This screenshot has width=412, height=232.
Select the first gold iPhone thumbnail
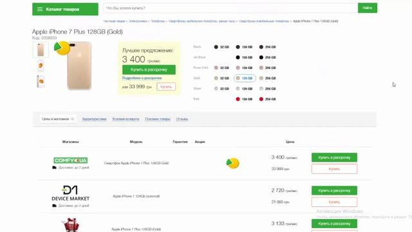point(41,50)
